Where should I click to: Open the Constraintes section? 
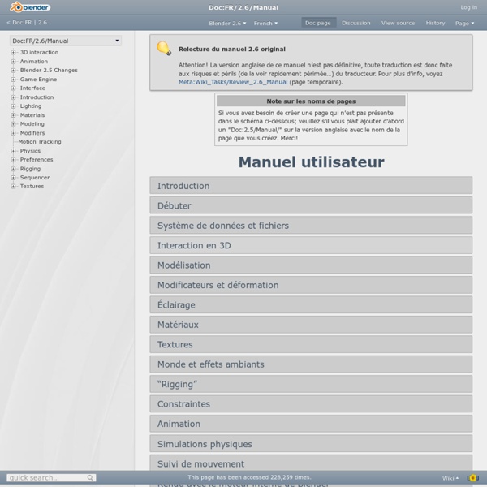pyautogui.click(x=311, y=403)
